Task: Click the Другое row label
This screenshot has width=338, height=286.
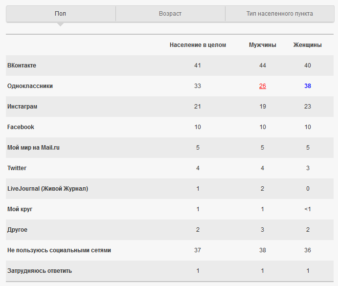Action: point(17,230)
